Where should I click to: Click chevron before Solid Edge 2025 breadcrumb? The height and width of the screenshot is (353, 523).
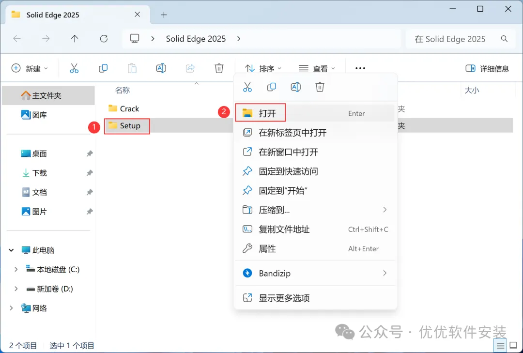point(153,39)
